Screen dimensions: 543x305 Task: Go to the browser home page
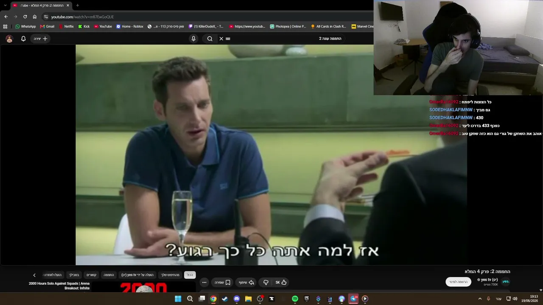35,17
